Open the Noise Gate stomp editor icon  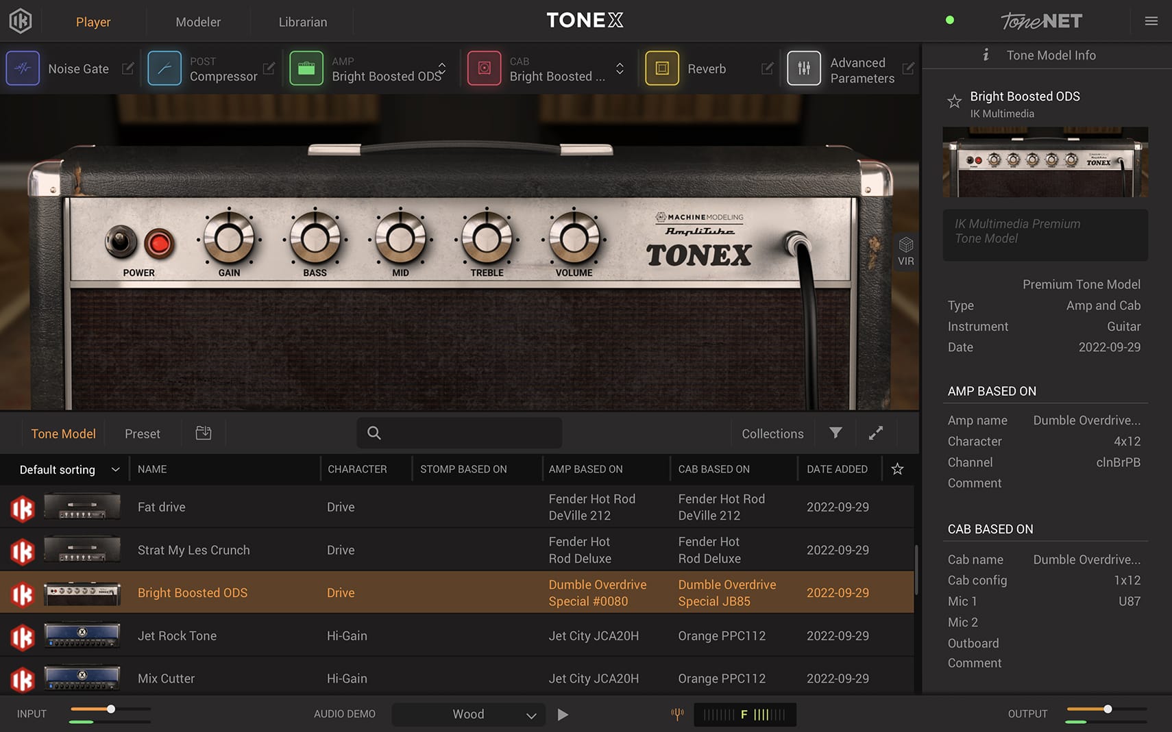23,68
